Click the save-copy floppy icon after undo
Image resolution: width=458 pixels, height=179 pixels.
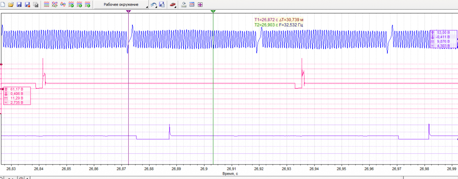tap(162, 5)
